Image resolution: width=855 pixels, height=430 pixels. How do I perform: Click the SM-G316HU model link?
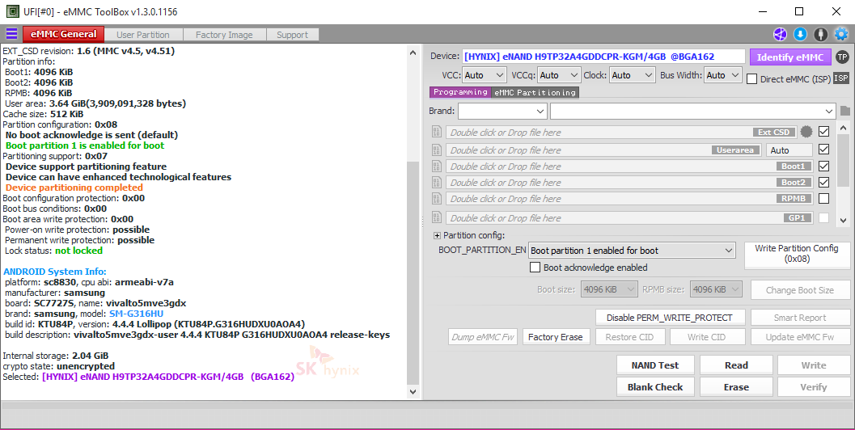click(x=136, y=314)
